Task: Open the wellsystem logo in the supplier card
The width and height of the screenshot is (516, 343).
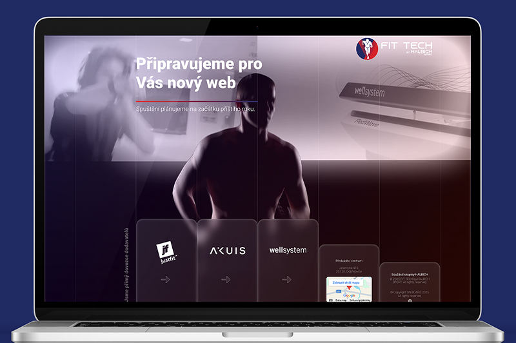Action: click(x=288, y=250)
